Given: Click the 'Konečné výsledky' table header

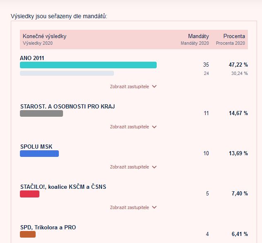Looking at the screenshot, I should tap(44, 36).
